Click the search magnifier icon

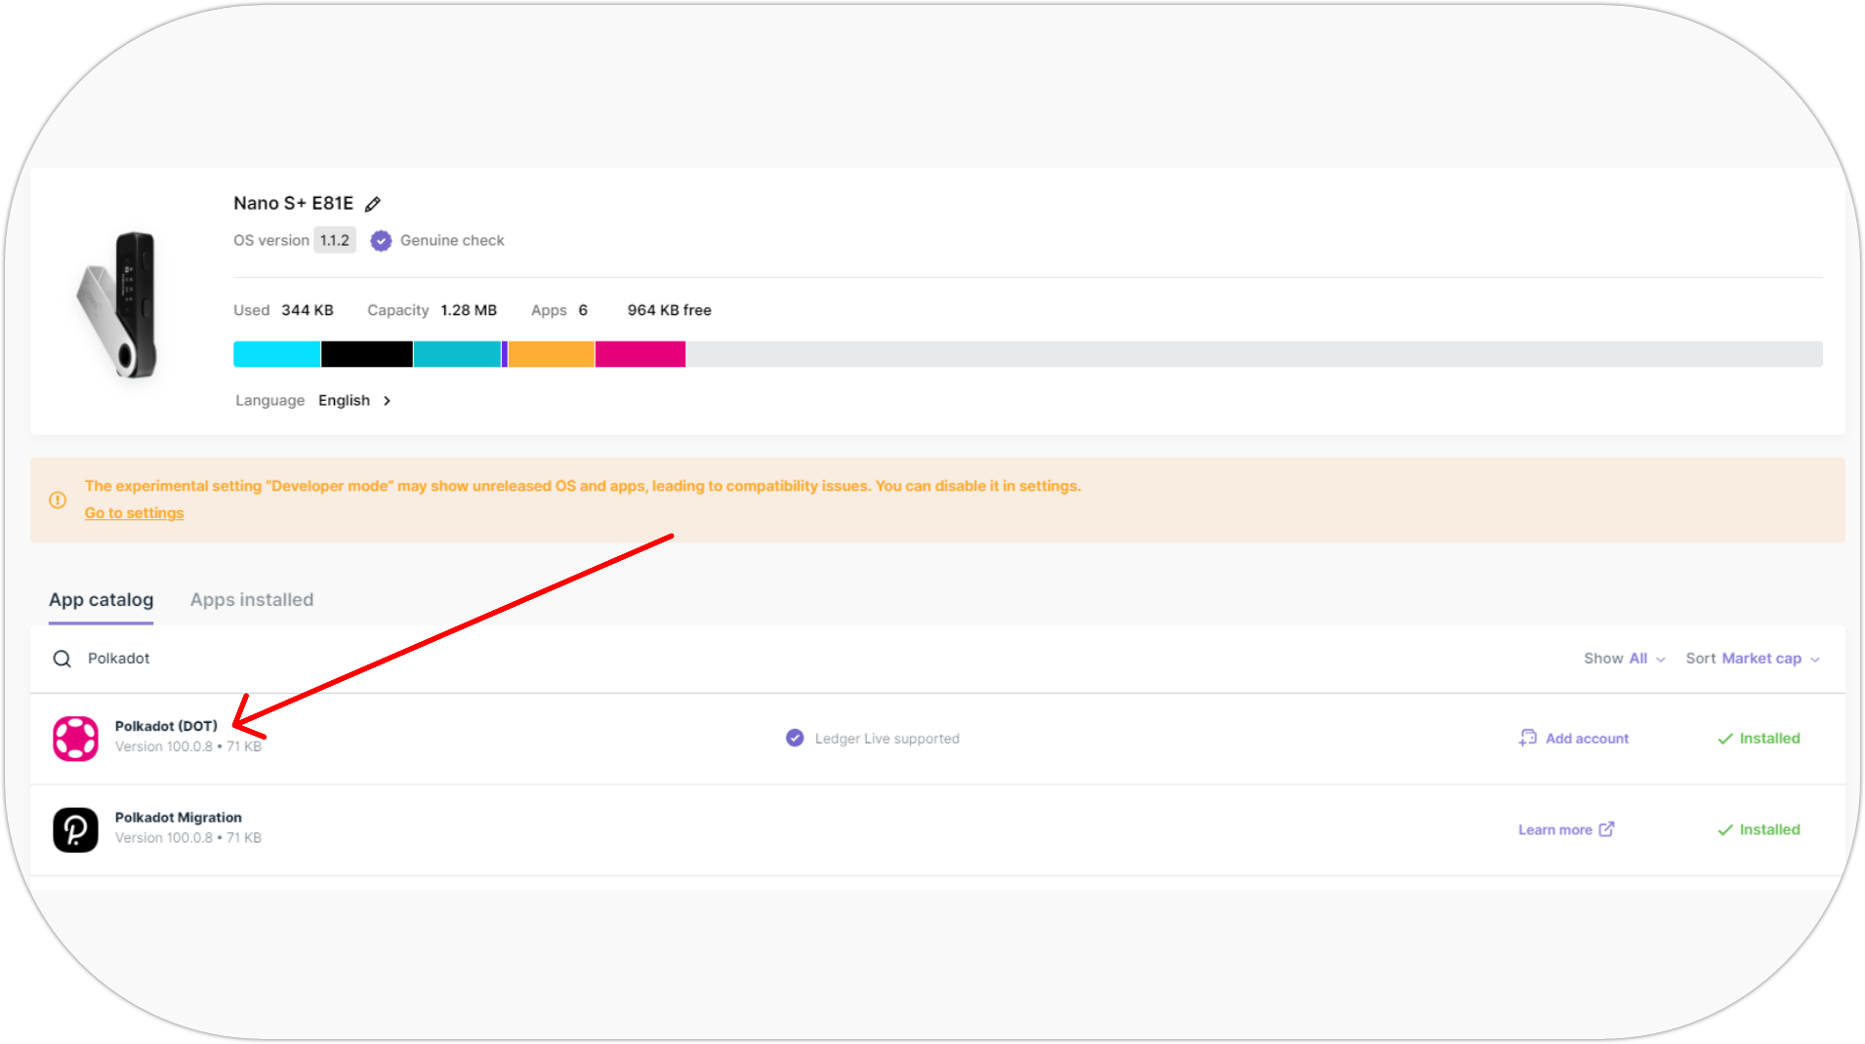pyautogui.click(x=62, y=659)
